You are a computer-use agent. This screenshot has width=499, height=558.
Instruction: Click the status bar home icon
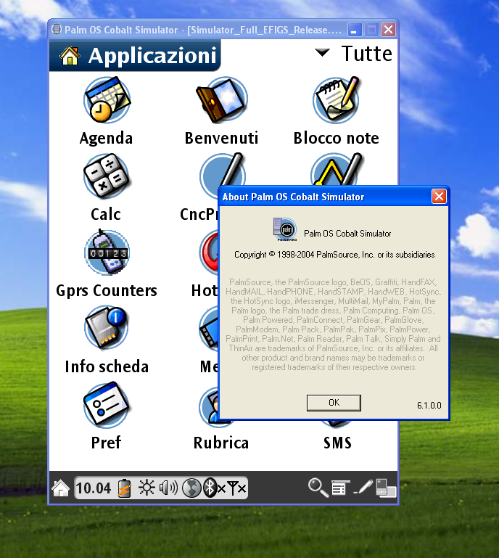pyautogui.click(x=60, y=488)
